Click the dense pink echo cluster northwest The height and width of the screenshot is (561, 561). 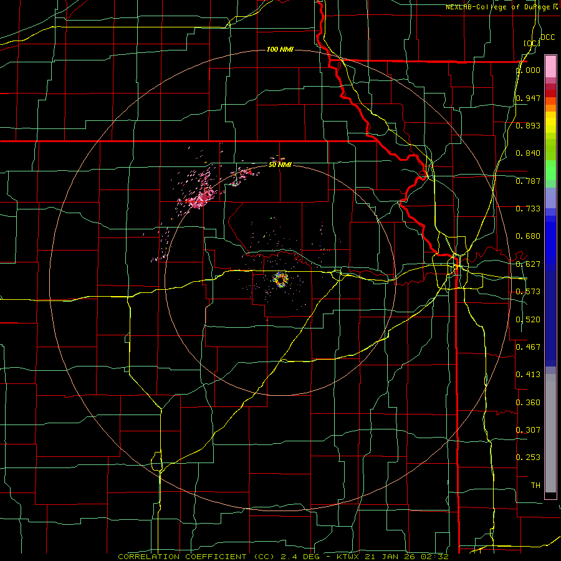[x=201, y=198]
